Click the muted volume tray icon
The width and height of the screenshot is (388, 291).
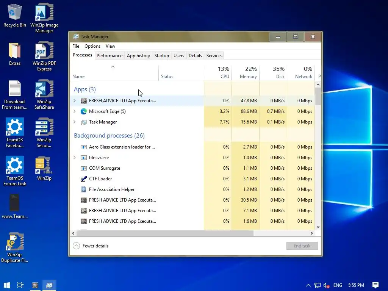pos(326,285)
